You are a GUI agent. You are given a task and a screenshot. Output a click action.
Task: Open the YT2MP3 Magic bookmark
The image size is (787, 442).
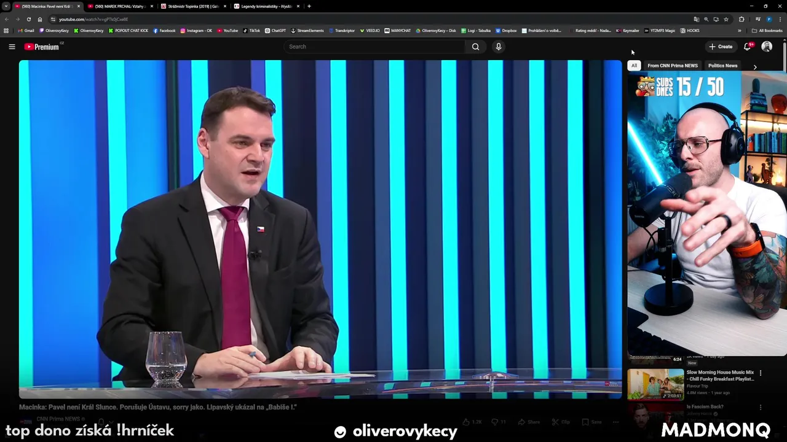[x=659, y=31]
